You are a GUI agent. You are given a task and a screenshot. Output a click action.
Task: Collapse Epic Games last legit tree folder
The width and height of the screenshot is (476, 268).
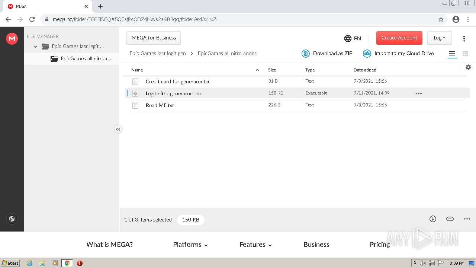pyautogui.click(x=36, y=47)
